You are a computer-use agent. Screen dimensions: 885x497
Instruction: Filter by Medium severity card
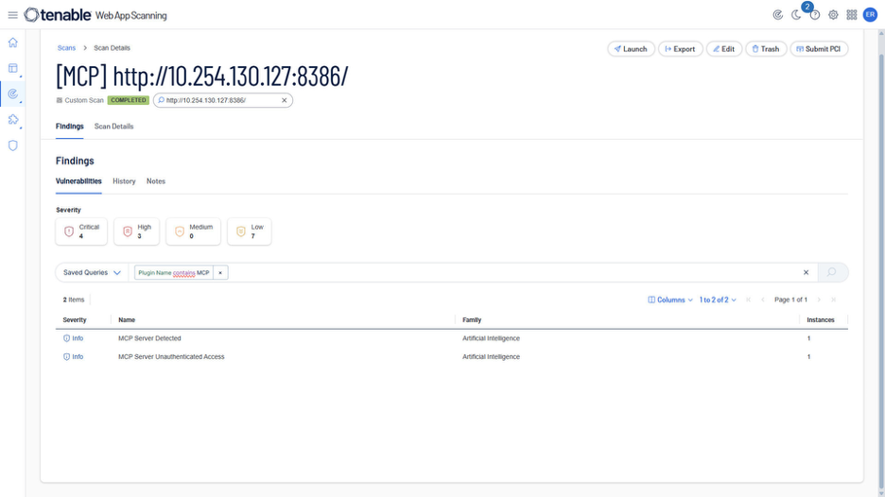pos(193,231)
